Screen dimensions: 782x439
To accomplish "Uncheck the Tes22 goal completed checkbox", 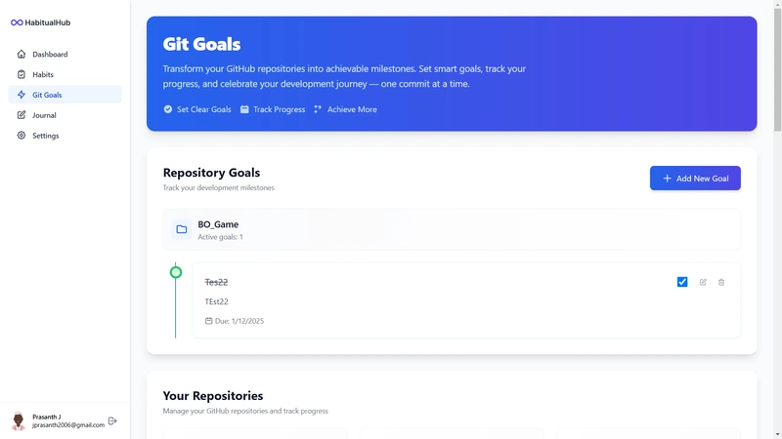I will coord(682,282).
